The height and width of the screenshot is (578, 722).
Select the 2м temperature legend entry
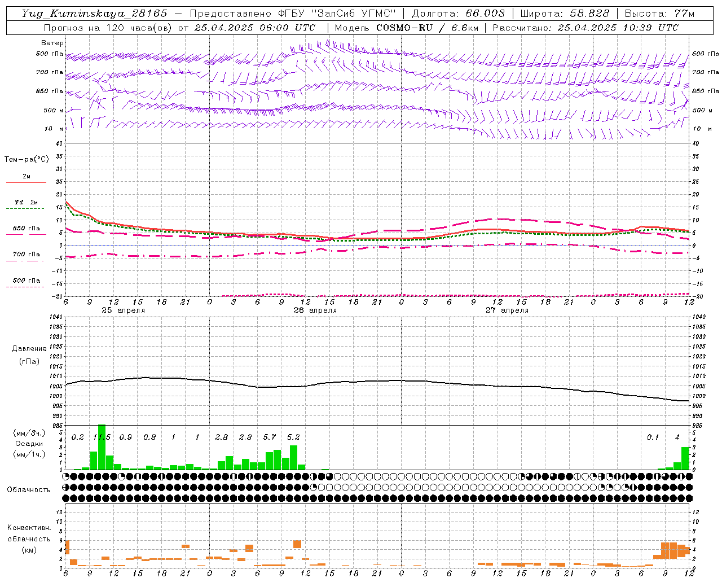[27, 176]
